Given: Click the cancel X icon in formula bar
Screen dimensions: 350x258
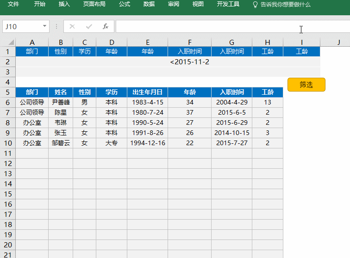Looking at the screenshot, I should click(72, 26).
